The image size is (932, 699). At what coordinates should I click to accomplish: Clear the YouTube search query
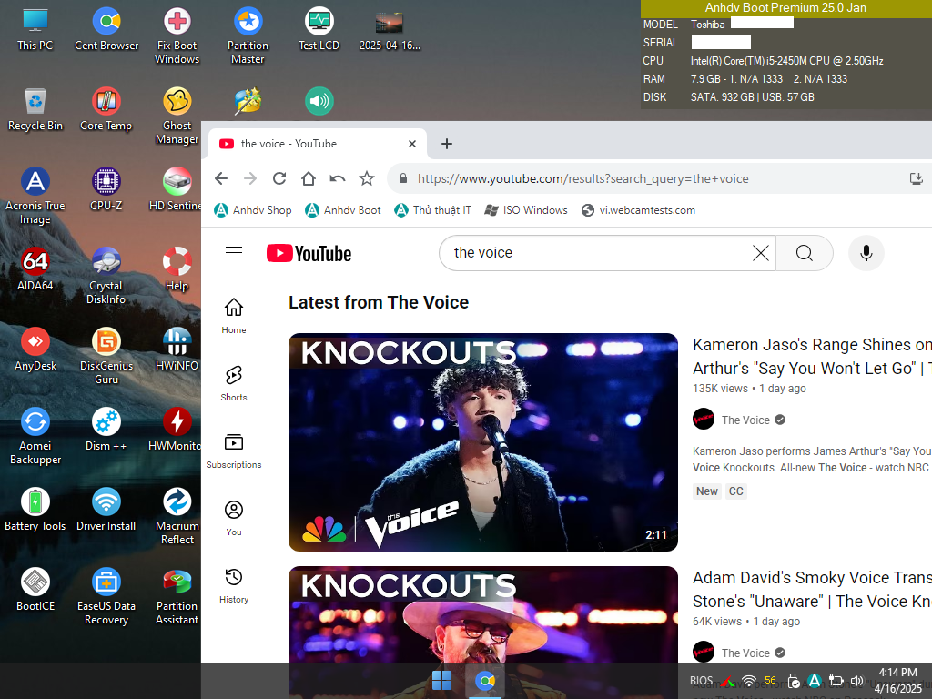[x=761, y=253]
